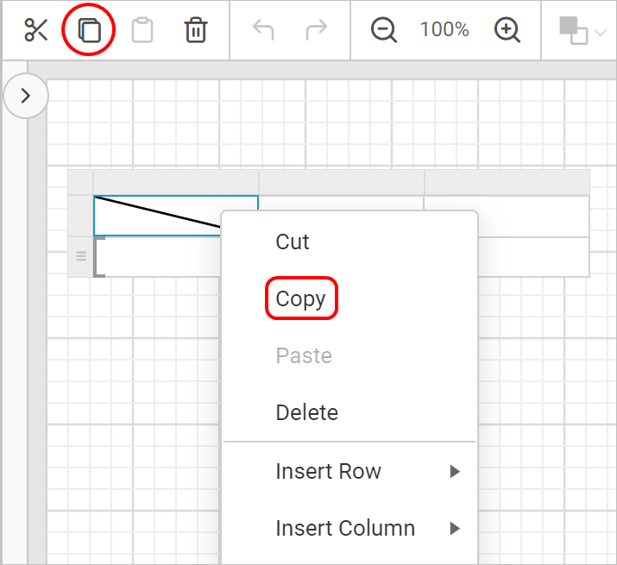Click the Copy icon in toolbar
The image size is (617, 565).
(x=90, y=30)
